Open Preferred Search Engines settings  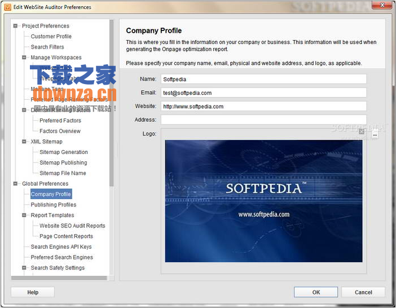click(x=62, y=257)
